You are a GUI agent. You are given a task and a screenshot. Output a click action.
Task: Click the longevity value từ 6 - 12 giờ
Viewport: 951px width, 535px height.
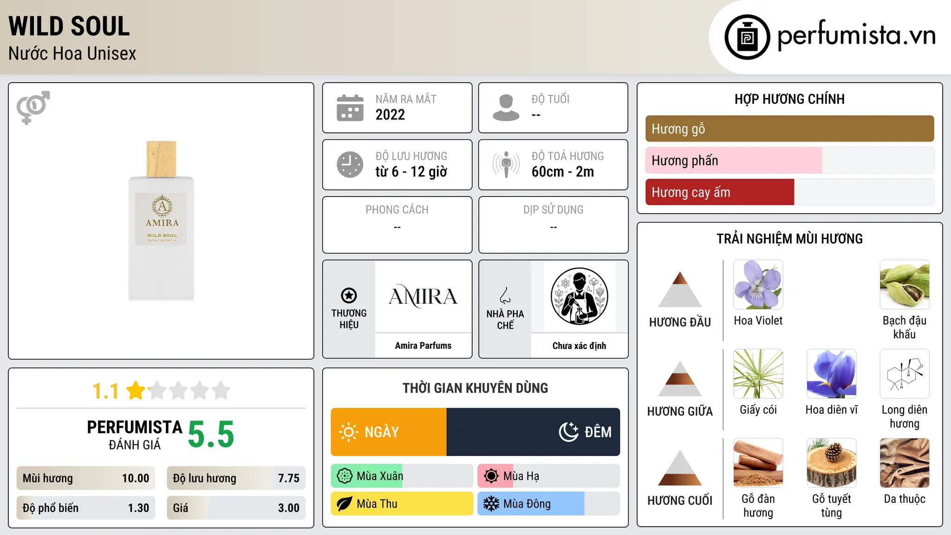[411, 172]
